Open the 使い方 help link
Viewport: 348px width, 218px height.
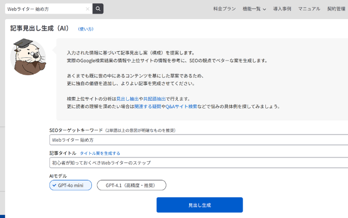pyautogui.click(x=86, y=29)
